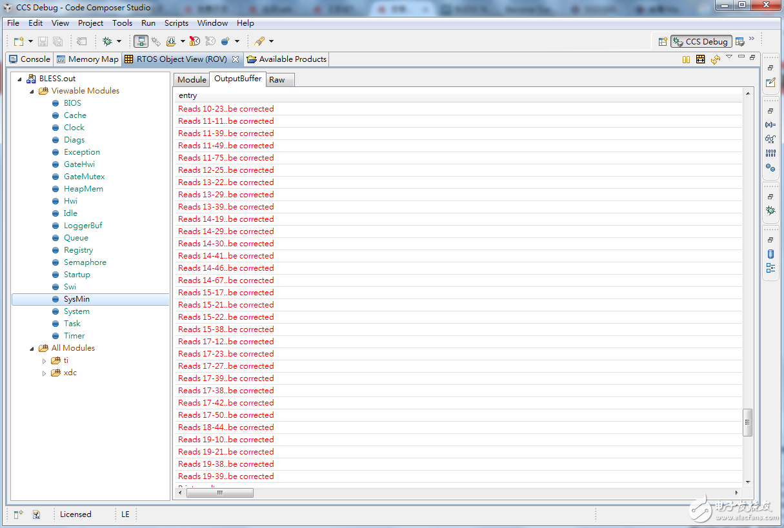This screenshot has height=528, width=784.
Task: Select the Module sub-tab
Action: click(192, 79)
